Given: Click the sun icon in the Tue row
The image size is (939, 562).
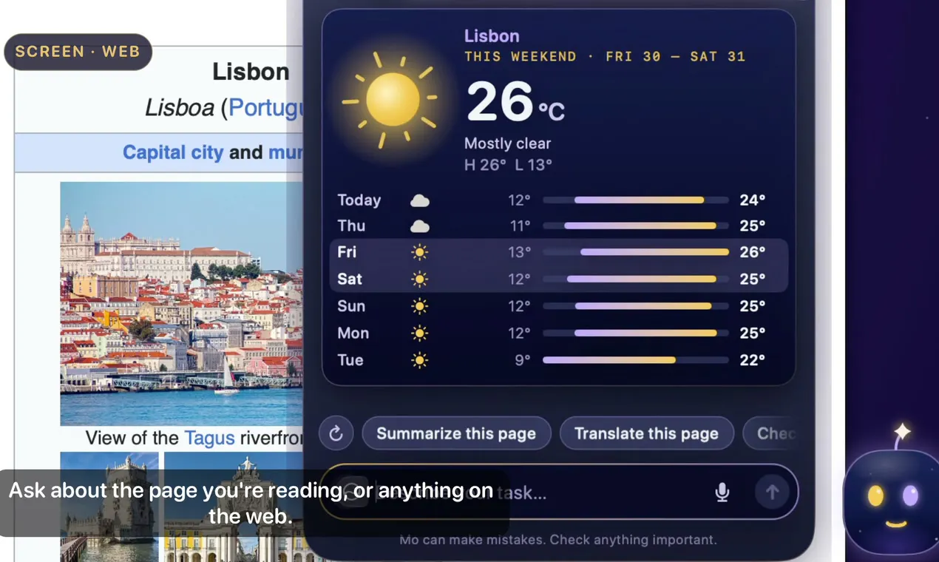Looking at the screenshot, I should [420, 360].
